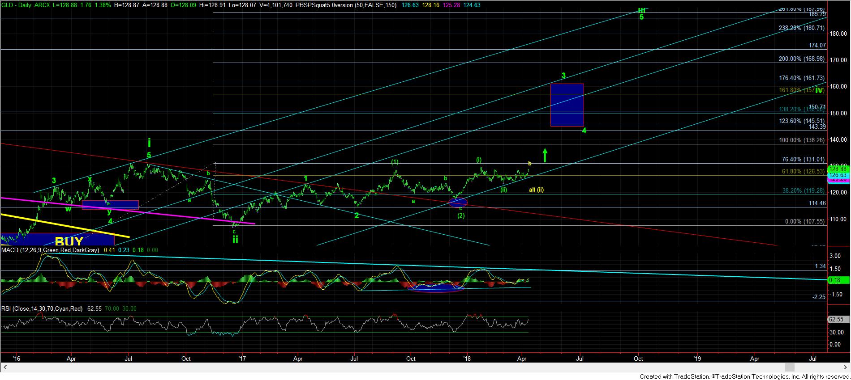This screenshot has height=380, width=851.
Task: Click the '176.40% (161.73)' Fibonacci label
Action: point(802,78)
